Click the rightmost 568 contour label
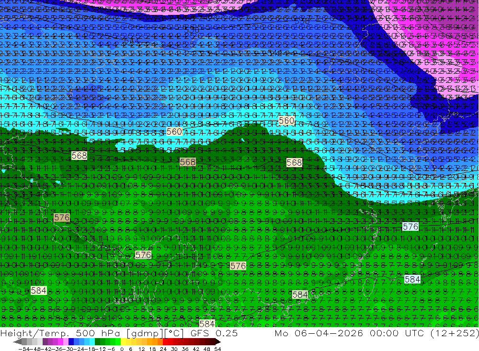The height and width of the screenshot is (351, 479). (294, 162)
